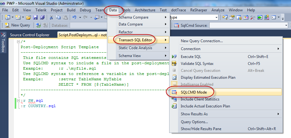Image resolution: width=291 pixels, height=138 pixels.
Task: Open the Toolbox side panel tab
Action: pyautogui.click(x=3, y=43)
